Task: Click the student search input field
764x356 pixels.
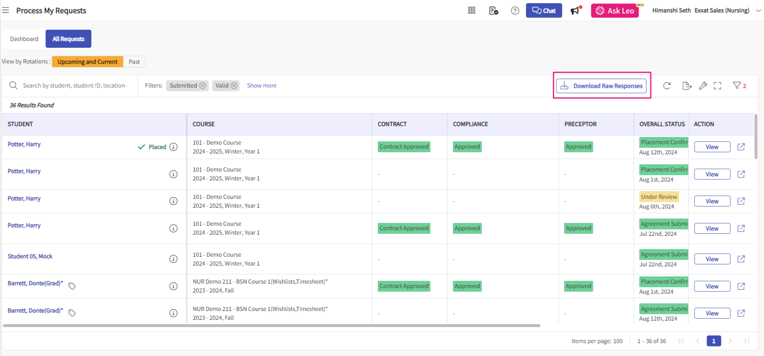Action: pyautogui.click(x=75, y=86)
